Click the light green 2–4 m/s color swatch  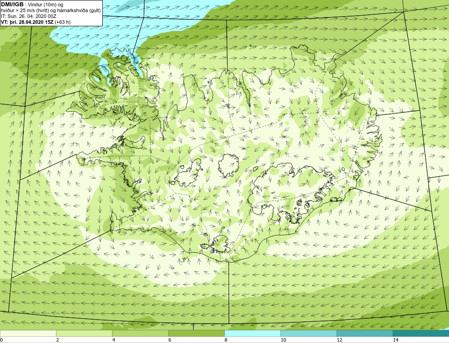(x=84, y=334)
